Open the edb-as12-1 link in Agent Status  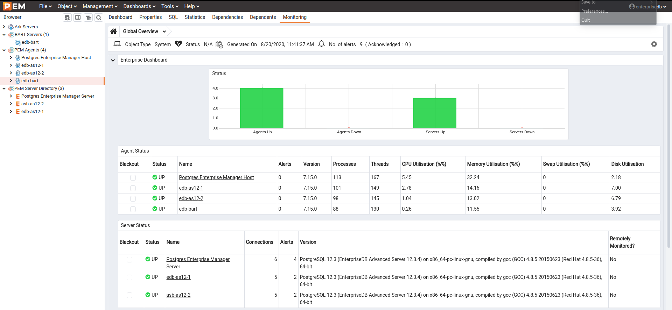191,188
